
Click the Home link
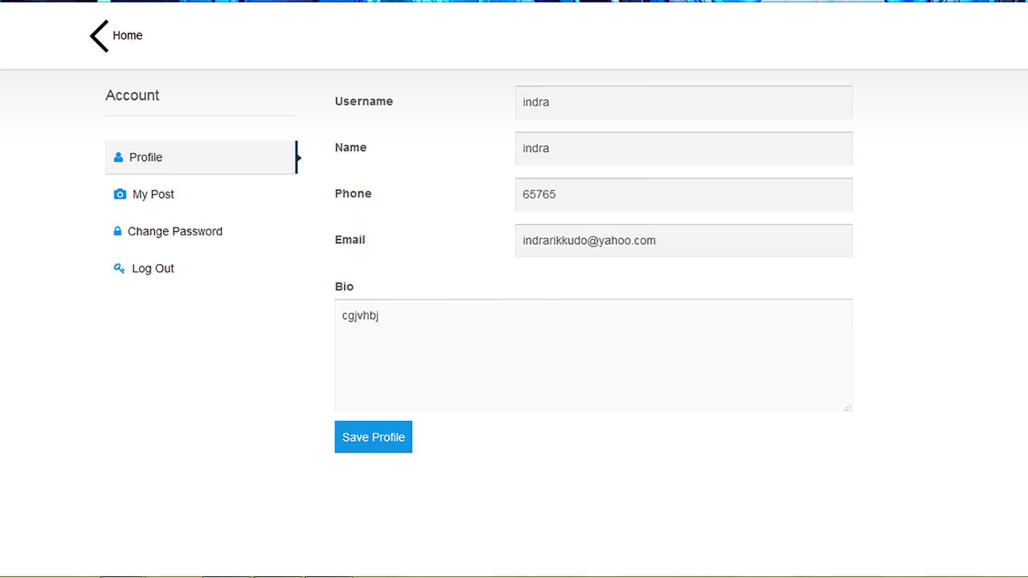pyautogui.click(x=127, y=35)
